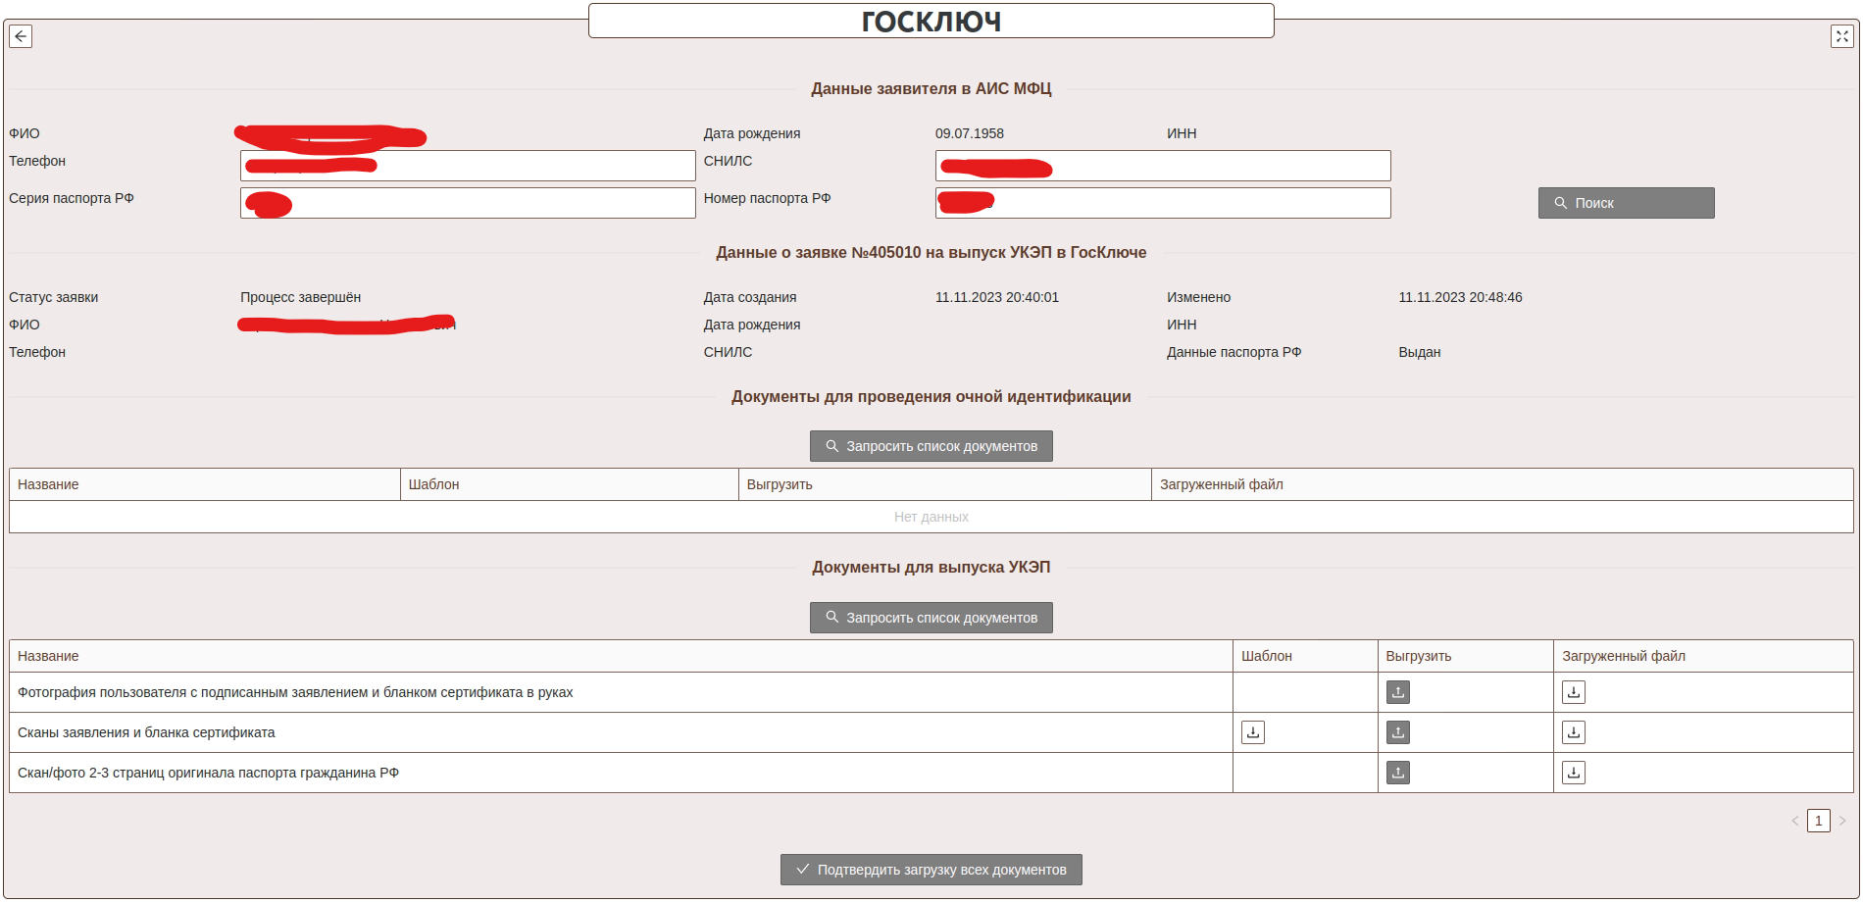The height and width of the screenshot is (902, 1863).
Task: Click the previous page chevron
Action: click(x=1794, y=821)
